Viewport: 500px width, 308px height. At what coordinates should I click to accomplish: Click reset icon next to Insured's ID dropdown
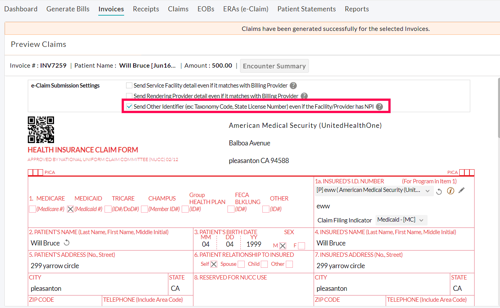(439, 192)
